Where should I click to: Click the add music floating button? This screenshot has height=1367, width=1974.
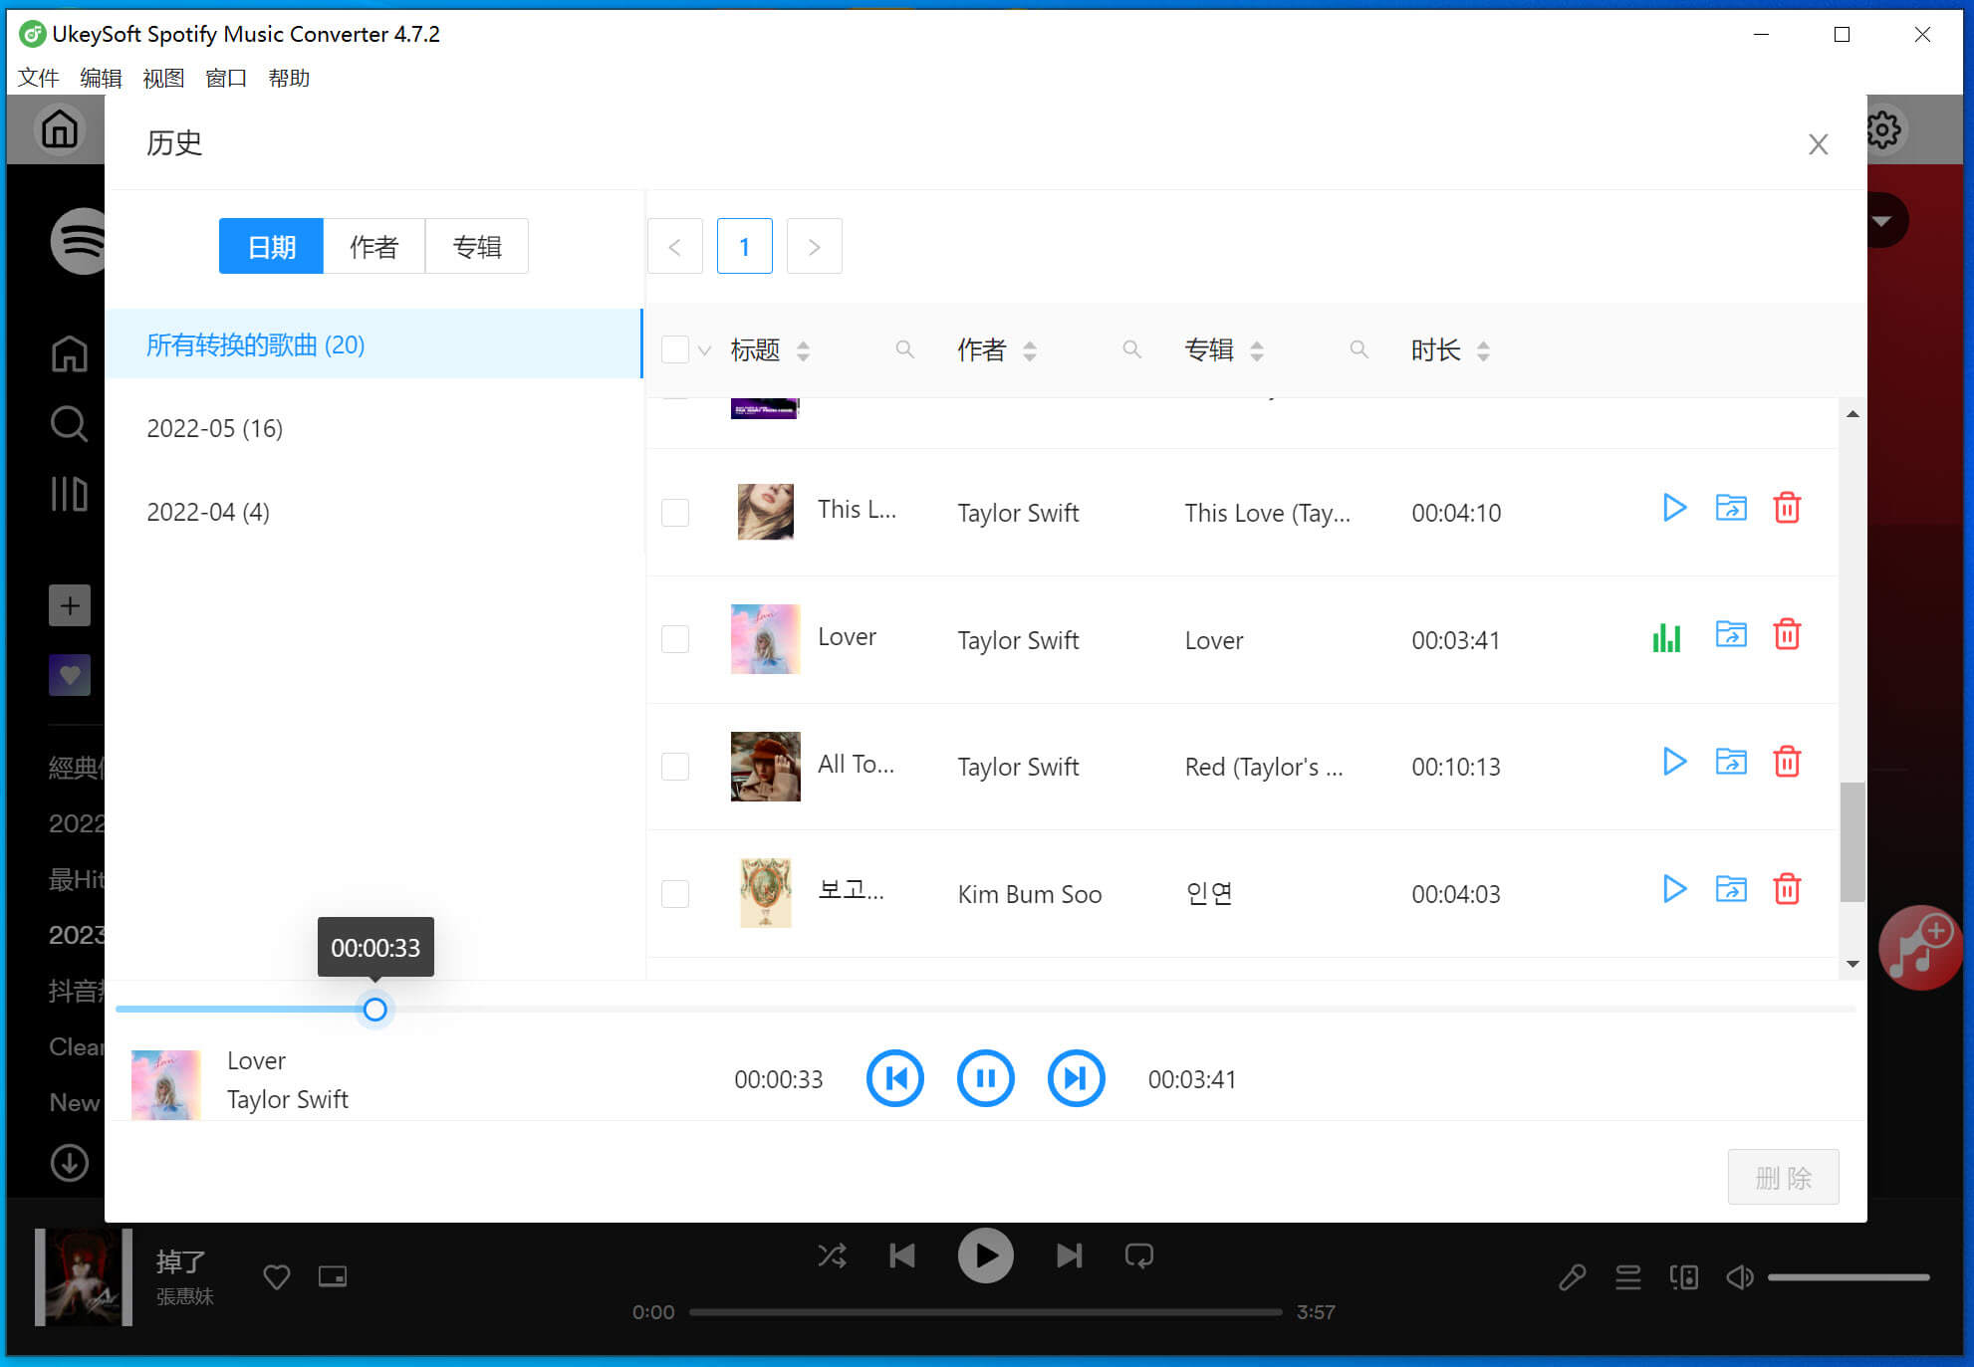pos(1919,947)
